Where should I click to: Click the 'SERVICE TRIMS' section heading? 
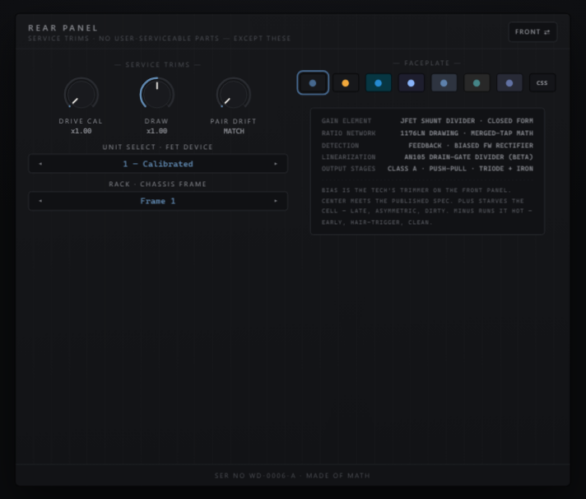158,65
